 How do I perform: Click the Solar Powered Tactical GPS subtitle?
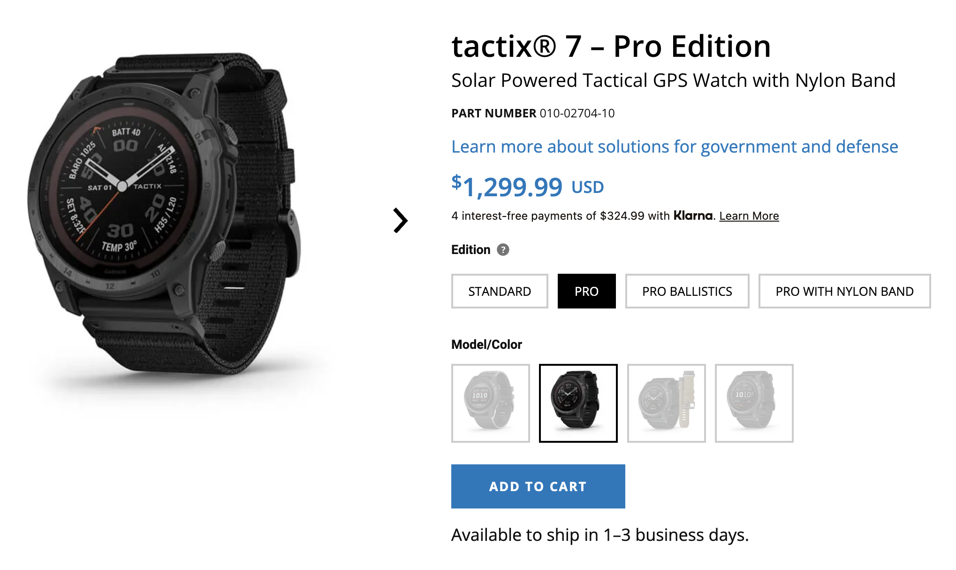pyautogui.click(x=673, y=81)
